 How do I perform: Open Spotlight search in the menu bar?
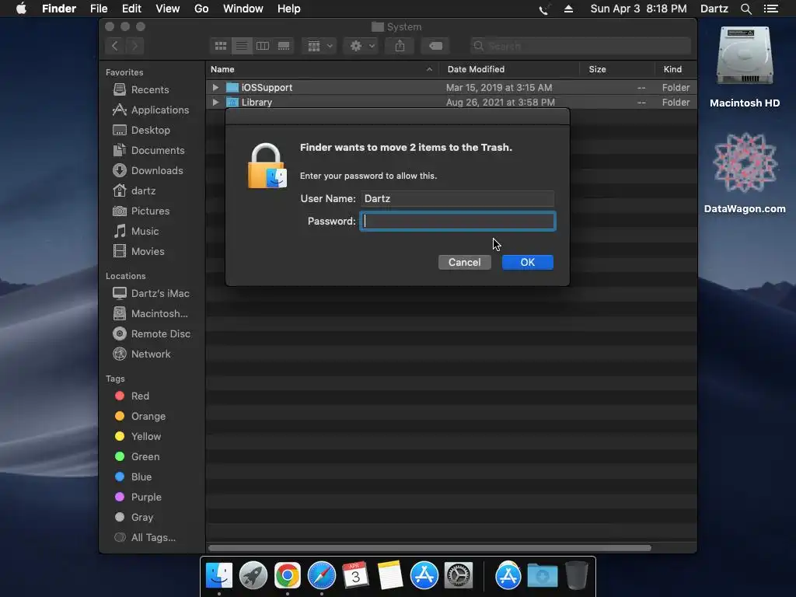tap(745, 9)
